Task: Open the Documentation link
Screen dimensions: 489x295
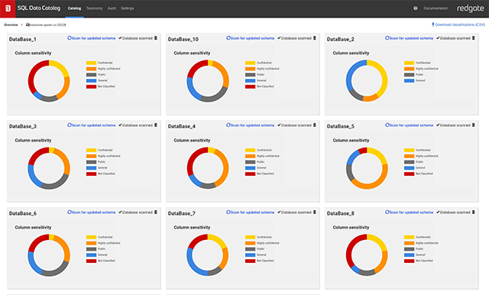Action: 436,8
